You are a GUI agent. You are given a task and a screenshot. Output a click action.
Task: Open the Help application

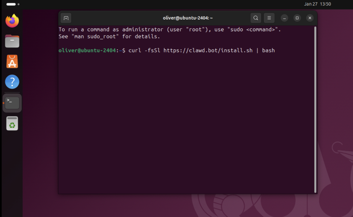tap(12, 82)
